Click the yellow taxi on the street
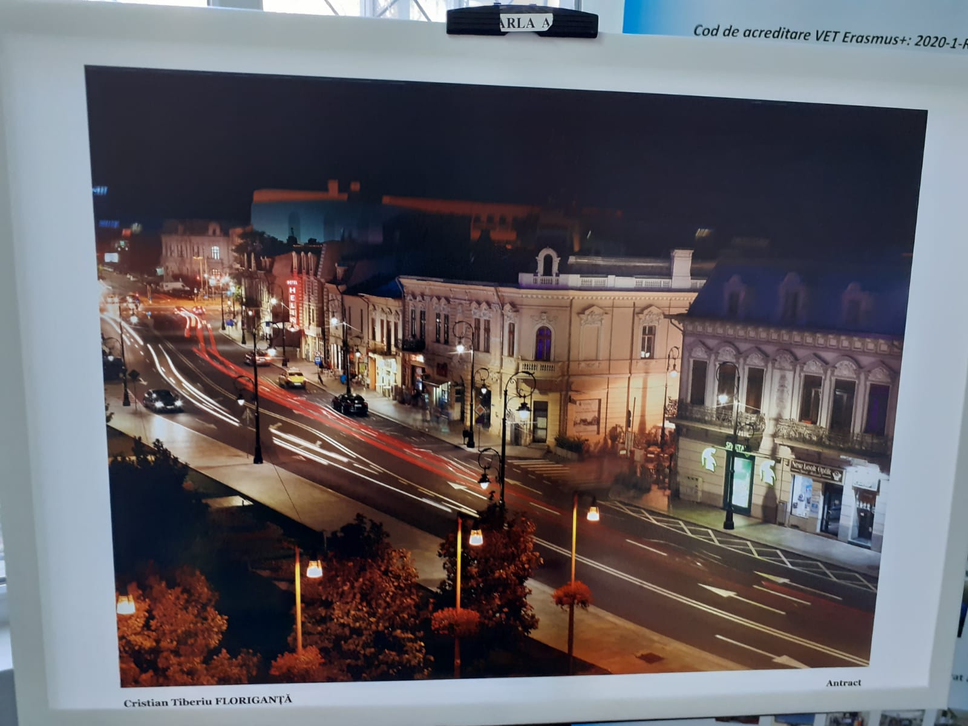 pos(292,378)
